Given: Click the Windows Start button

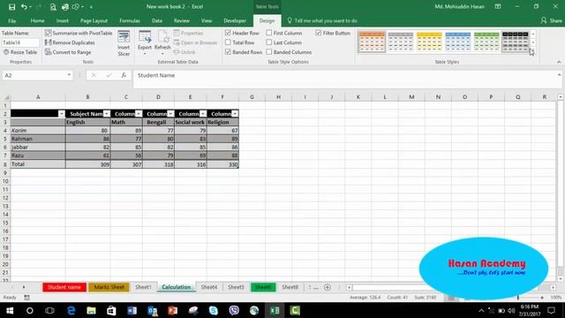Looking at the screenshot, I should pyautogui.click(x=10, y=310).
